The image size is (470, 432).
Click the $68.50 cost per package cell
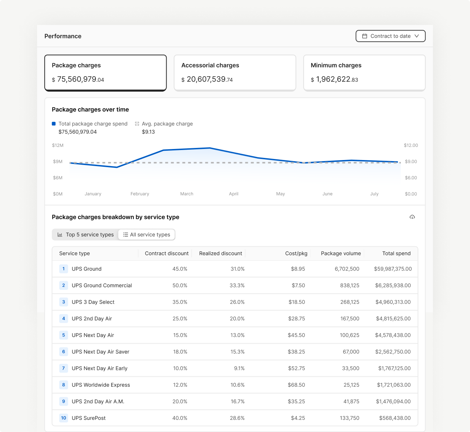coord(296,385)
